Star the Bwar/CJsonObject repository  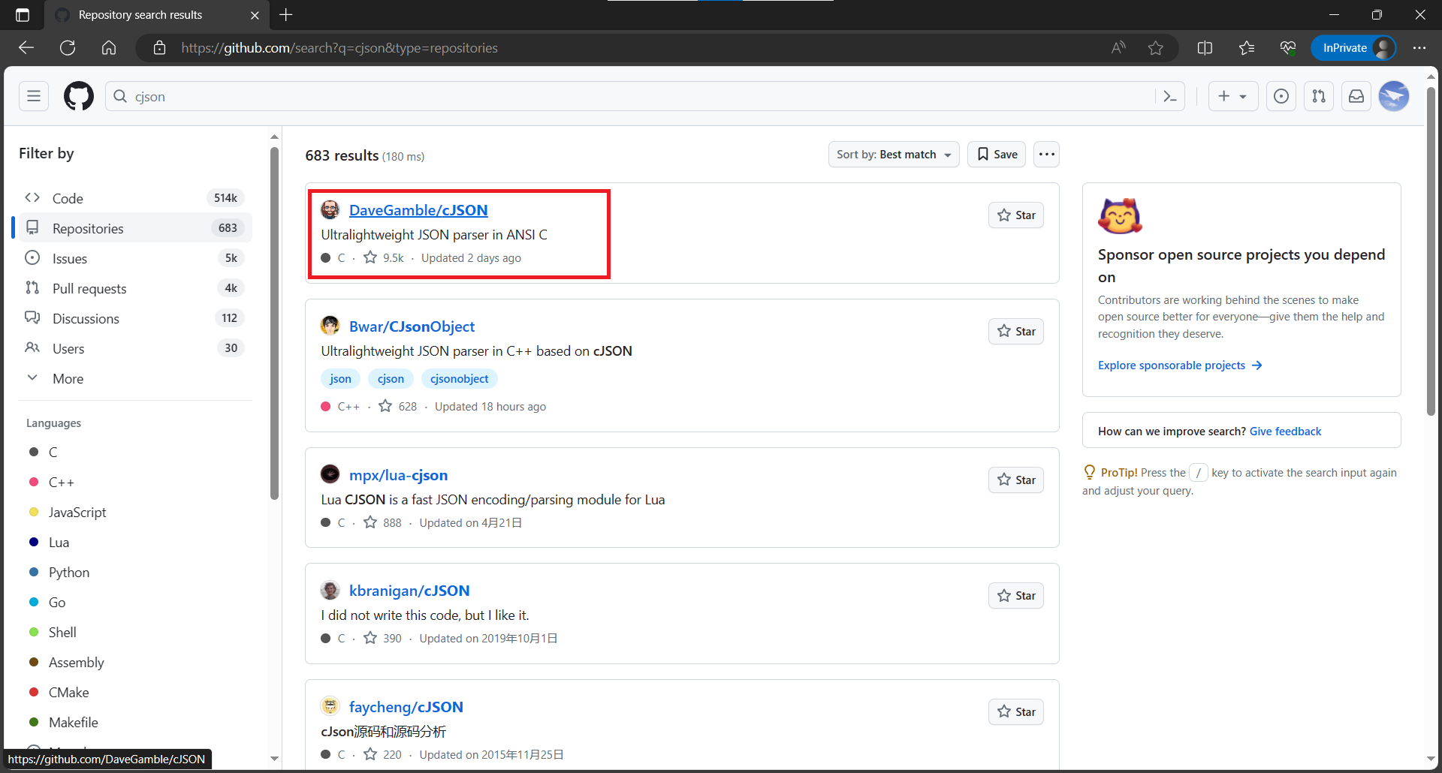pyautogui.click(x=1015, y=332)
